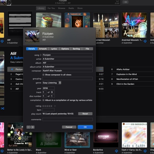Image resolution: width=154 pixels, height=154 pixels.
Task: Open the Lyrics tab
Action: click(54, 49)
